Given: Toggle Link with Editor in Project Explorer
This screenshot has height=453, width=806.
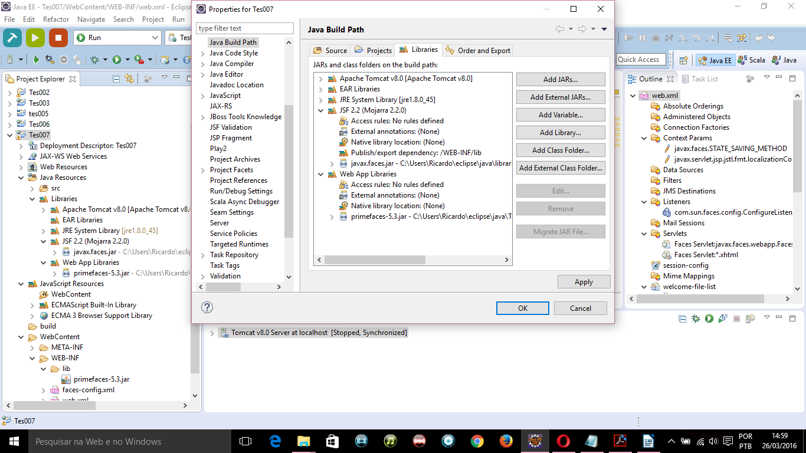Looking at the screenshot, I should (x=129, y=78).
